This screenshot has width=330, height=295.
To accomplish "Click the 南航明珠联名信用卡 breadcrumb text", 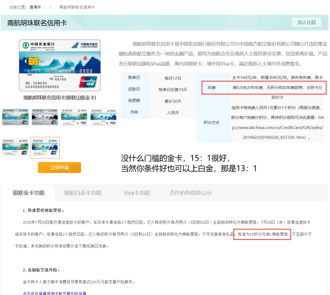I will (77, 7).
